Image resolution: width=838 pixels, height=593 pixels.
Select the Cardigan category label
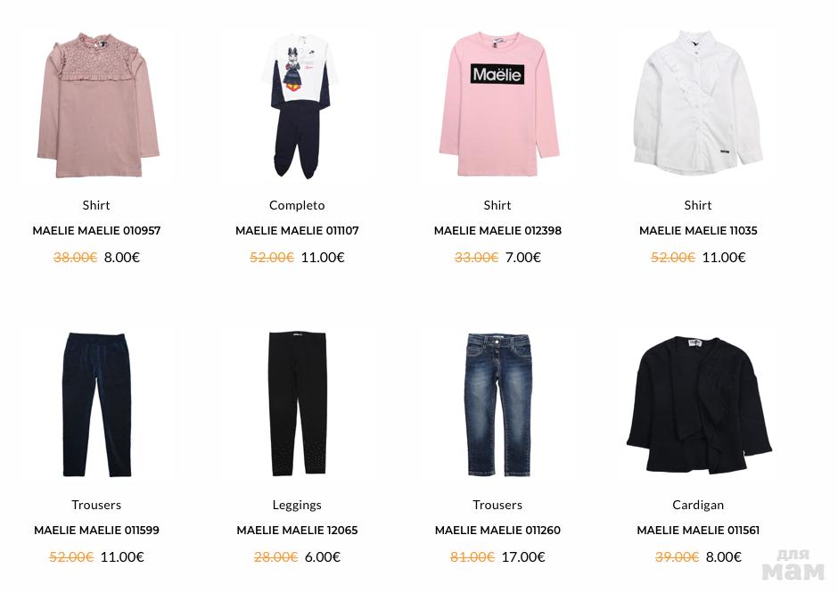pyautogui.click(x=698, y=505)
